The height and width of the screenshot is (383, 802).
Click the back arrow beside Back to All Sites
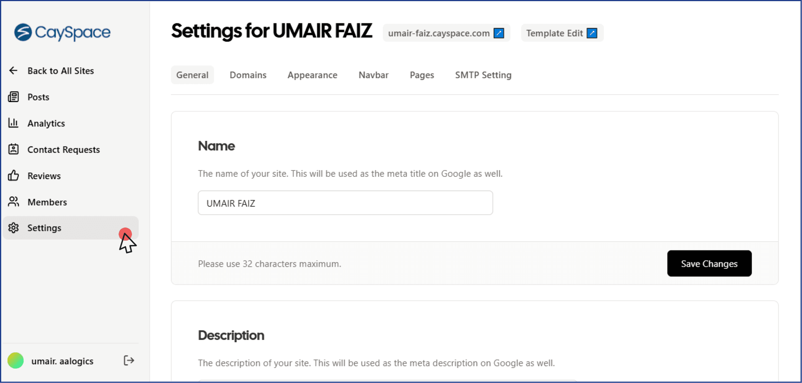[x=13, y=70]
